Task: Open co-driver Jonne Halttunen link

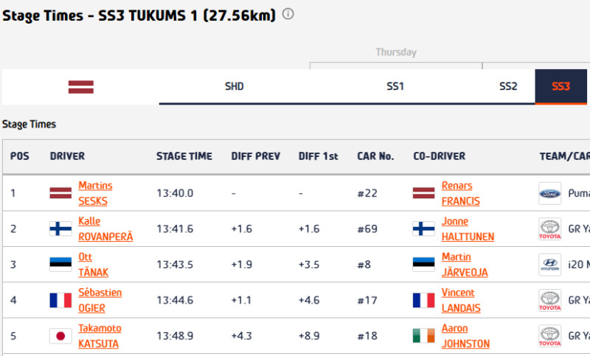Action: (x=468, y=229)
